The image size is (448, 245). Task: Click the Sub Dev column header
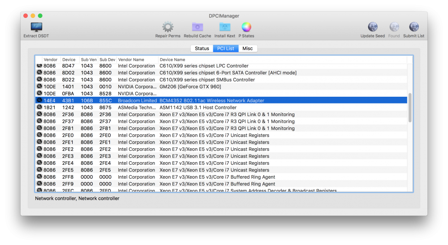coord(107,60)
